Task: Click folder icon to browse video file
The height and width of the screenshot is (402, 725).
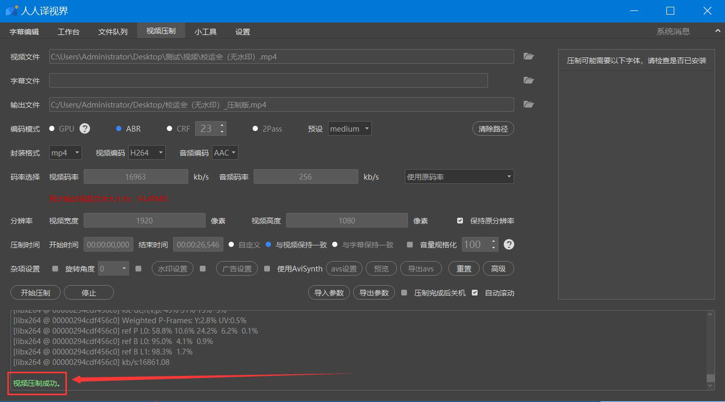Action: pos(528,56)
